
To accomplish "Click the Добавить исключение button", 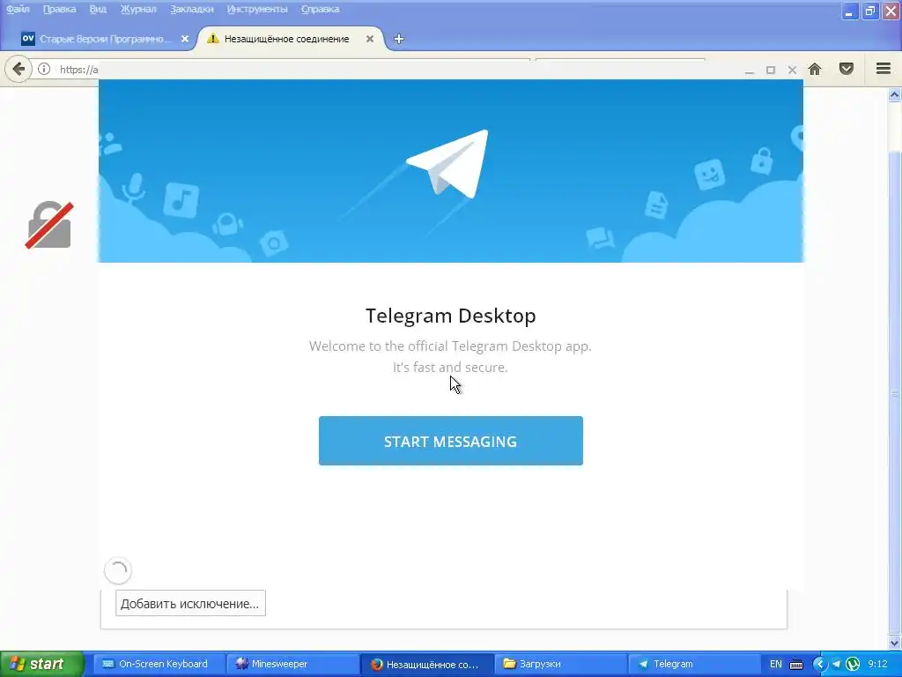I will click(x=190, y=603).
